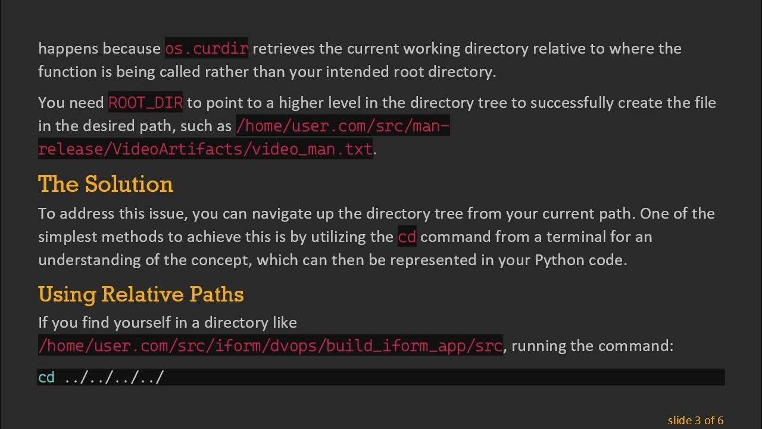The height and width of the screenshot is (429, 762).
Task: Click the os.curdir inline code
Action: click(x=206, y=48)
